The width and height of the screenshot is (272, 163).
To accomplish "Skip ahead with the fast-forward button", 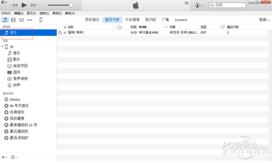I will (33, 5).
